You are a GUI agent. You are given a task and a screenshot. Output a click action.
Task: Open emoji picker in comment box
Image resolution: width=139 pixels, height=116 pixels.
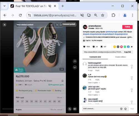point(125,109)
